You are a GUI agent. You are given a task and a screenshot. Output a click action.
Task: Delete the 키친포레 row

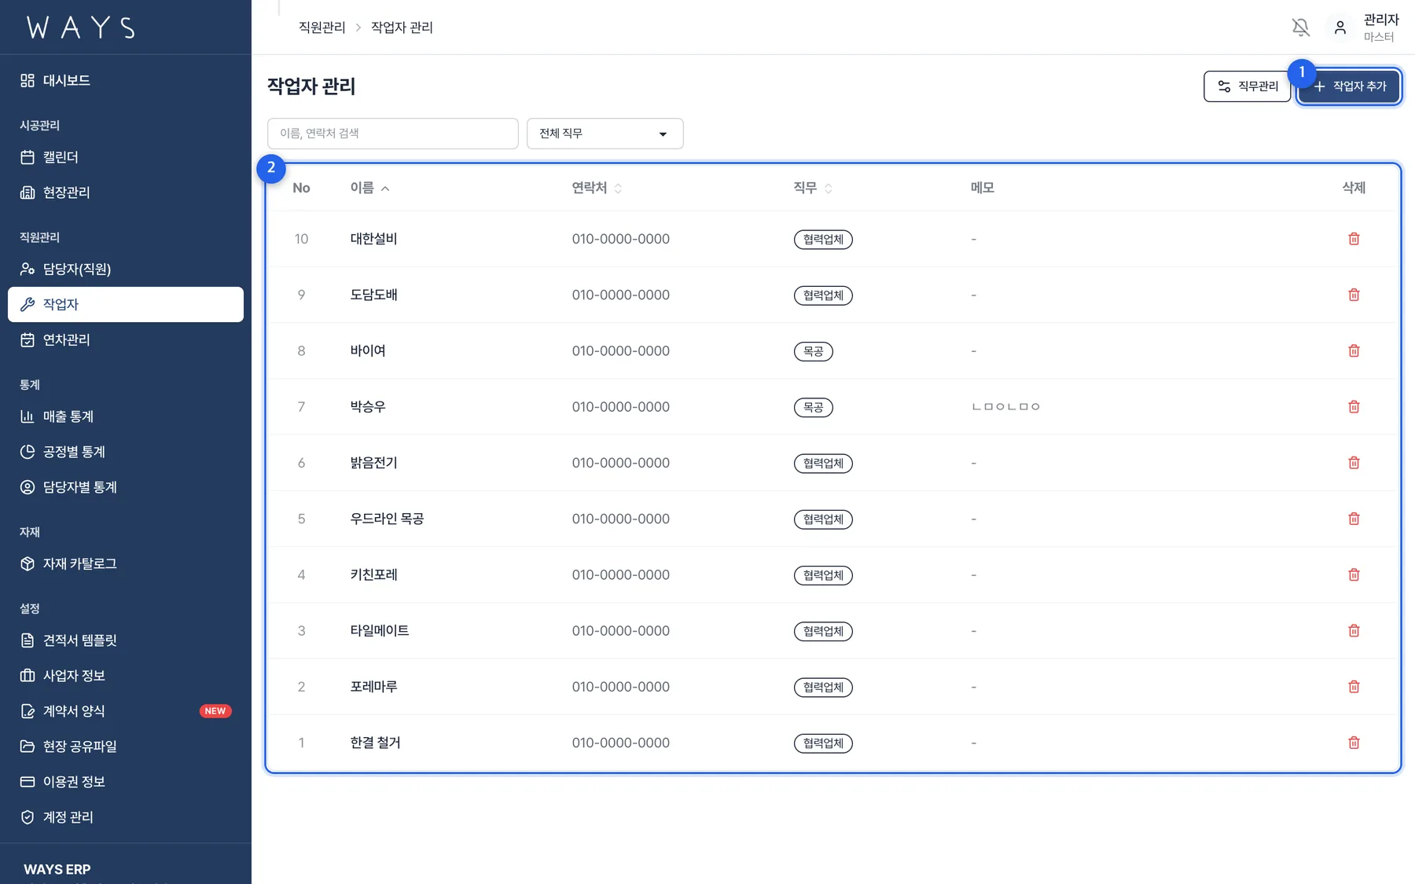[x=1354, y=574]
